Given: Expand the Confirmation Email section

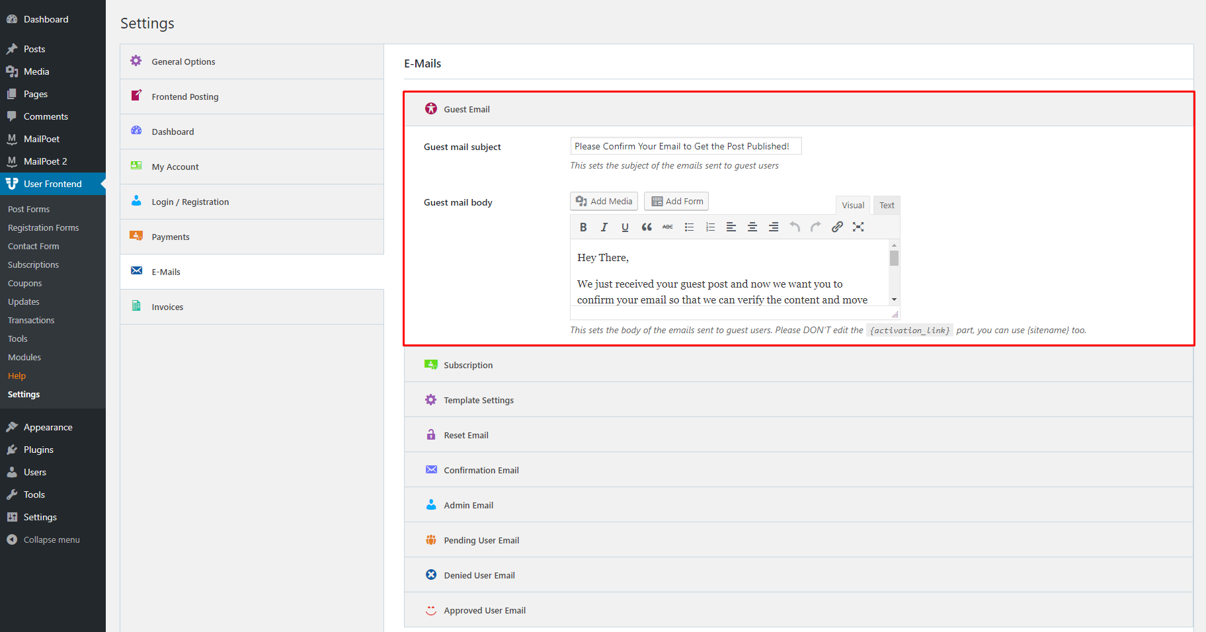Looking at the screenshot, I should pyautogui.click(x=799, y=470).
